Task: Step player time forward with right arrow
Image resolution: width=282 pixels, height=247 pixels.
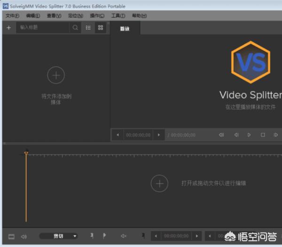Action: coord(159,135)
